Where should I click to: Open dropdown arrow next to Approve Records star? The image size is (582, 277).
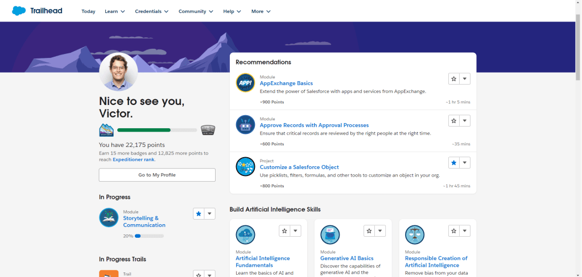(x=465, y=121)
